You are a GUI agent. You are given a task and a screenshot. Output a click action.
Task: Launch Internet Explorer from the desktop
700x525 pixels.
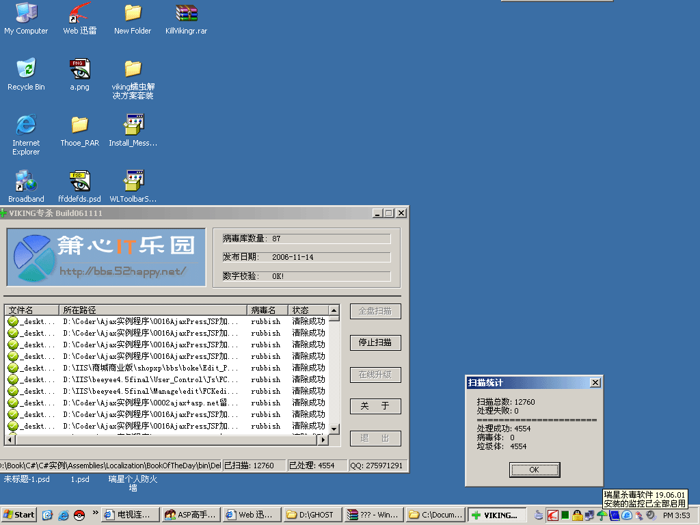(x=26, y=125)
